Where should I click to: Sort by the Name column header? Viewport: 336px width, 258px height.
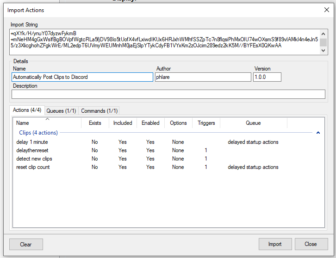pyautogui.click(x=47, y=123)
